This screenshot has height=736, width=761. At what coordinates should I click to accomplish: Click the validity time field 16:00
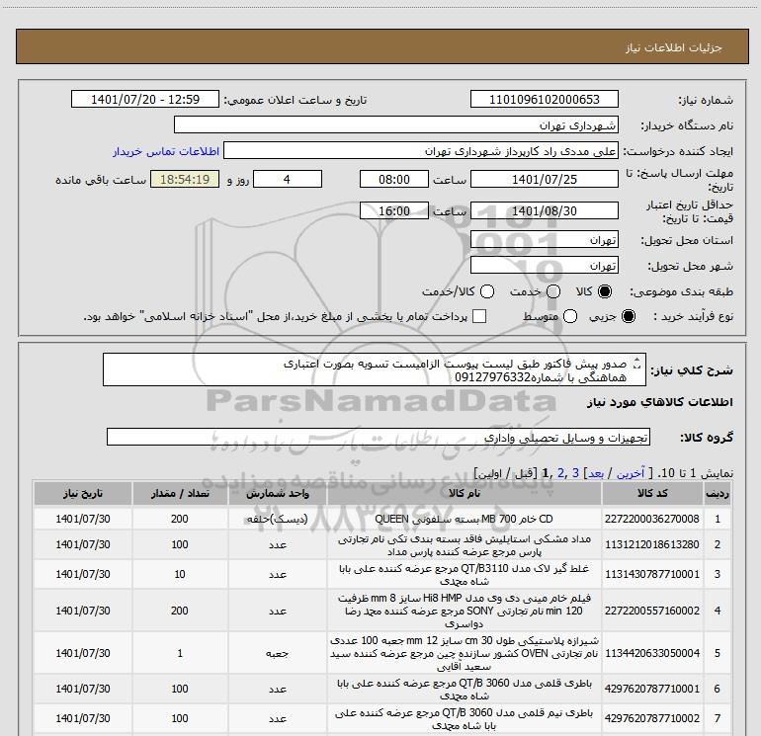pyautogui.click(x=394, y=210)
